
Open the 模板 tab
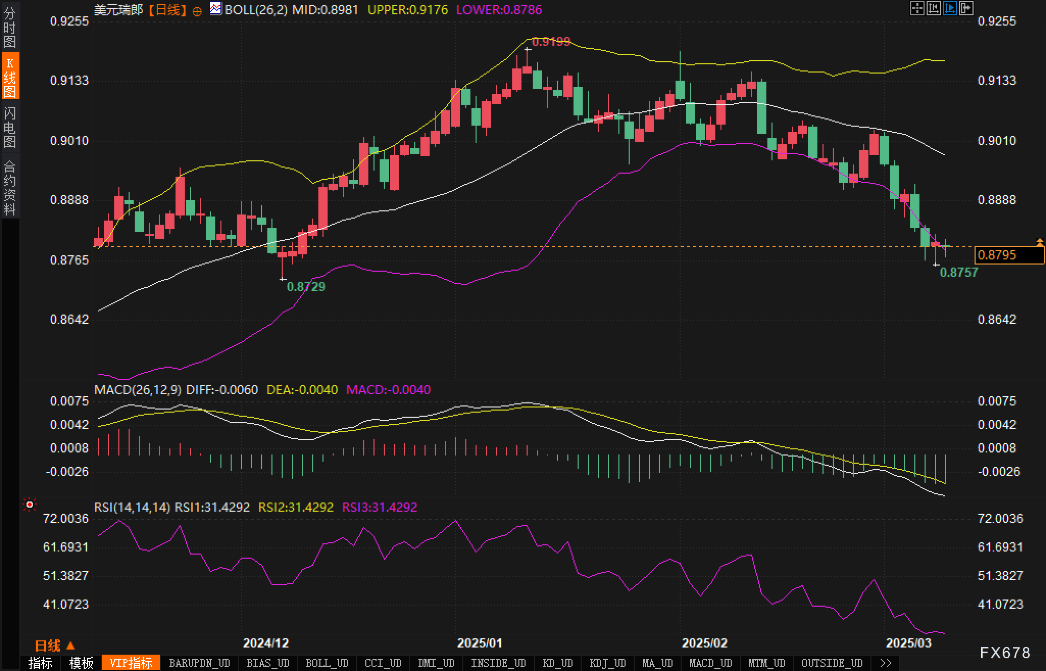click(x=81, y=663)
